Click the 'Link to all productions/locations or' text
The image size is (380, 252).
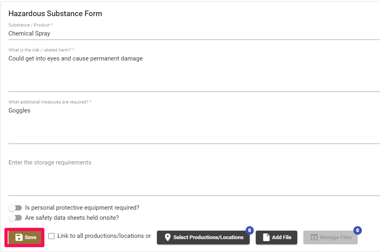(x=104, y=236)
